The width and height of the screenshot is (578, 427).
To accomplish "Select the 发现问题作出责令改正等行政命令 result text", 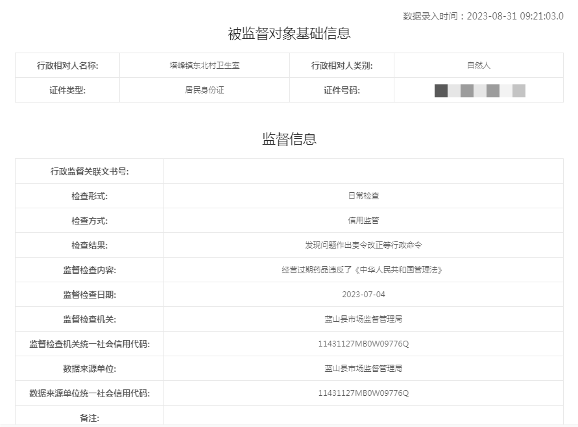I will 363,245.
